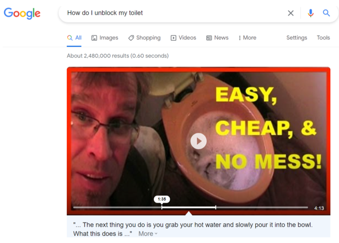Expand the More menu with three dots
The height and width of the screenshot is (243, 339).
[x=247, y=38]
